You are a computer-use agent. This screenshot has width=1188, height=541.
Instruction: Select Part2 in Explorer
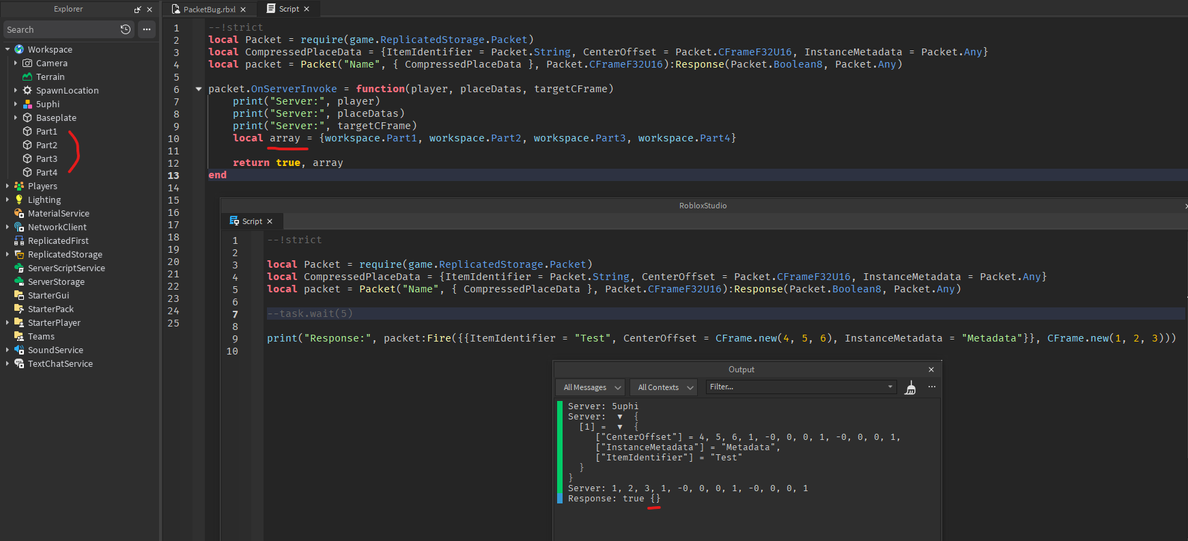click(46, 145)
